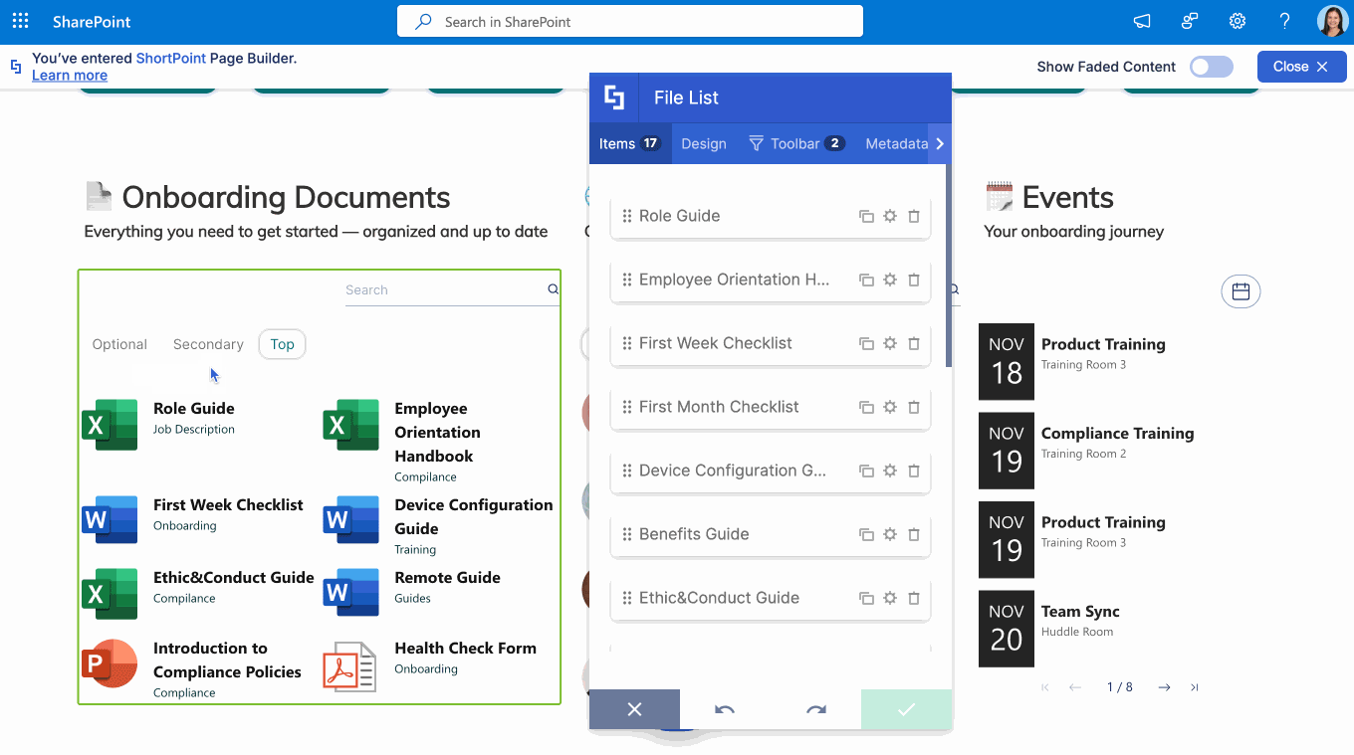
Task: Toggle Show Faded Content switch
Action: click(1212, 67)
